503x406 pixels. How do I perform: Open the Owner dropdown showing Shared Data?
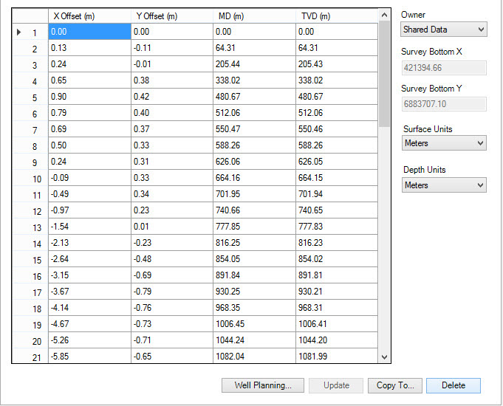click(443, 30)
